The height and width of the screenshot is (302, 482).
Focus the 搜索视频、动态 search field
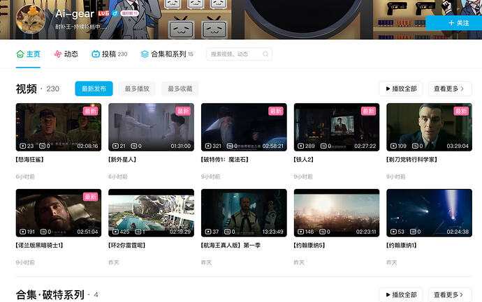[239, 54]
